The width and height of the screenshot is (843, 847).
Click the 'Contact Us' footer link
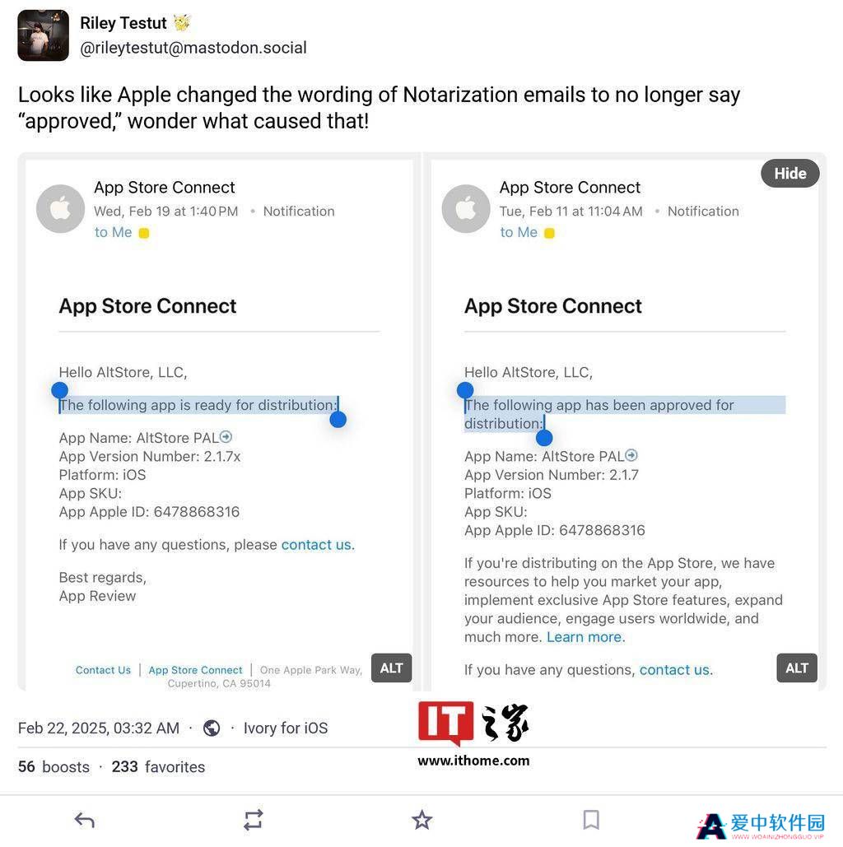point(103,670)
